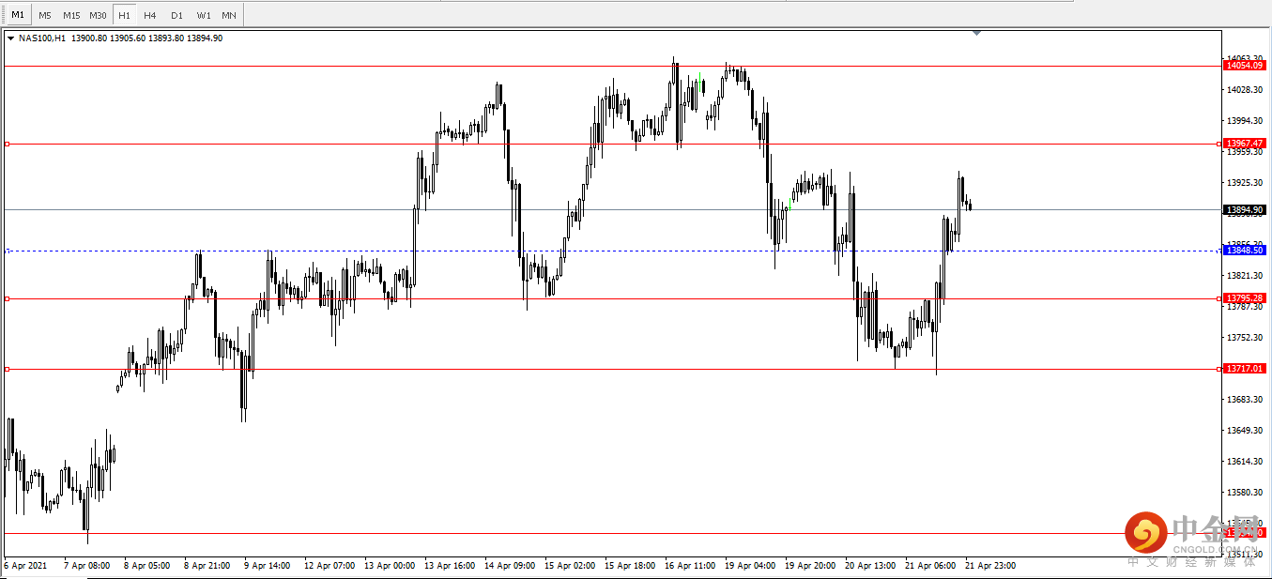Select the red 13967.47 price label
This screenshot has height=579, width=1272.
[x=1245, y=144]
